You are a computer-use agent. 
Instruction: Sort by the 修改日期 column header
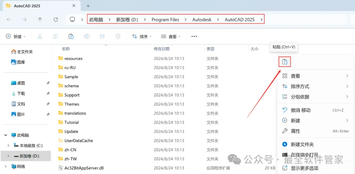[x=162, y=49]
